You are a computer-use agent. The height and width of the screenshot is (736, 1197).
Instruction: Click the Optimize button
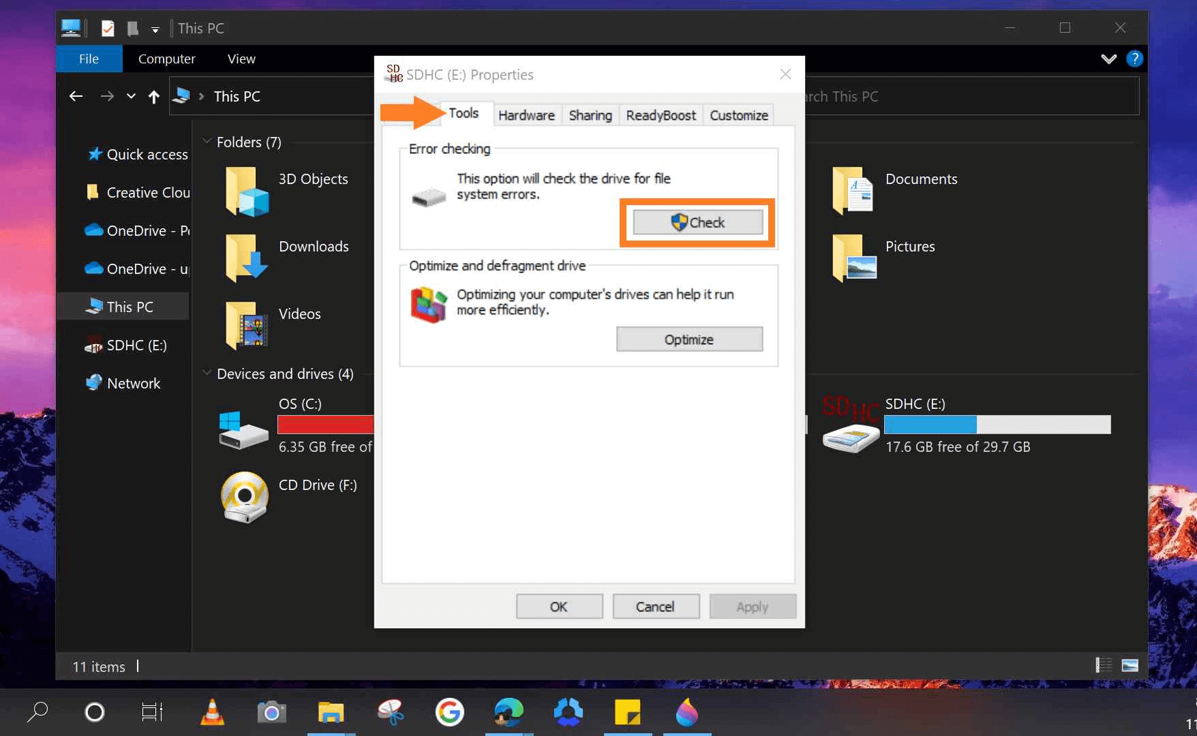tap(689, 339)
